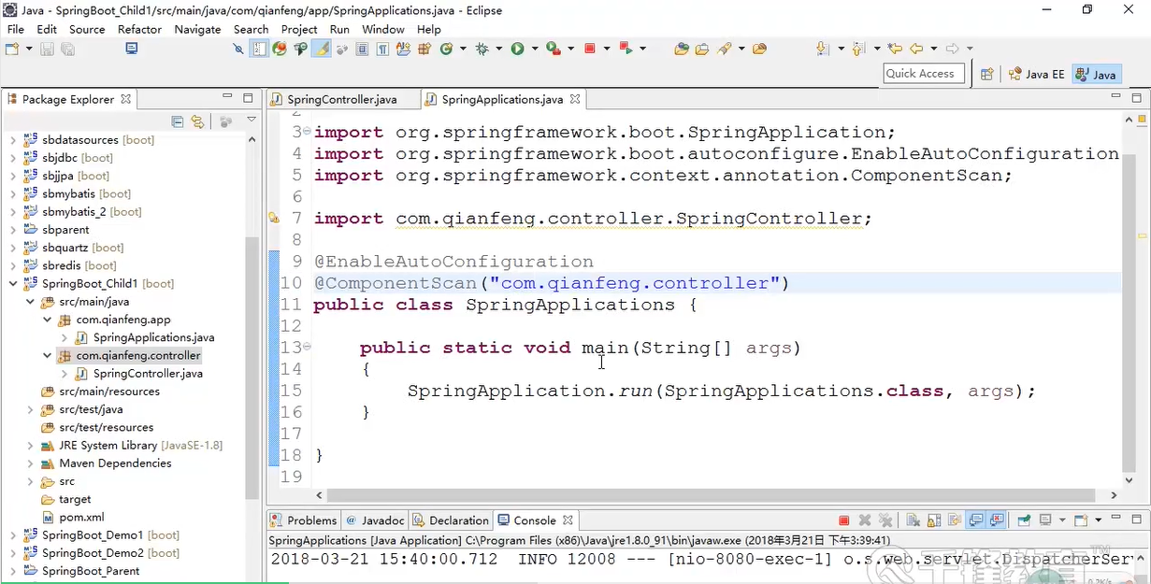Open the Window menu
The width and height of the screenshot is (1151, 584).
383,29
